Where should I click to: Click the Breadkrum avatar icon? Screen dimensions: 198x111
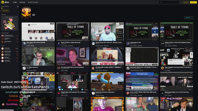pyautogui.click(x=2, y=39)
